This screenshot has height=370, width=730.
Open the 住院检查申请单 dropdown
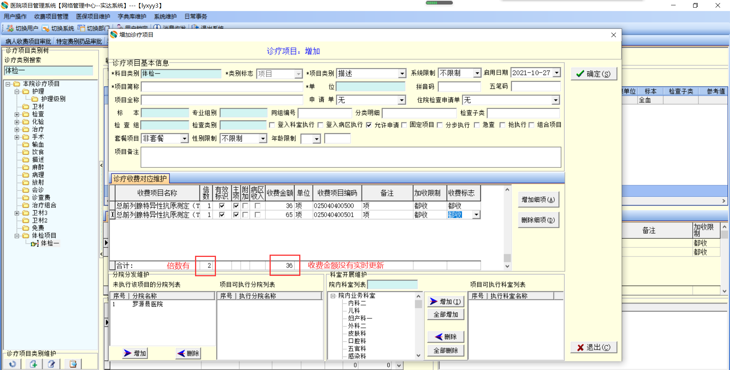(x=556, y=100)
